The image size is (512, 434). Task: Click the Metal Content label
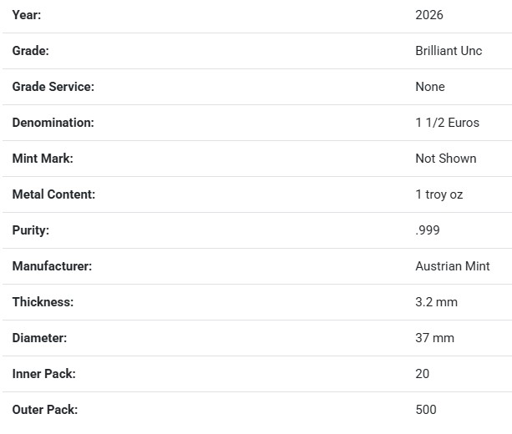point(54,194)
